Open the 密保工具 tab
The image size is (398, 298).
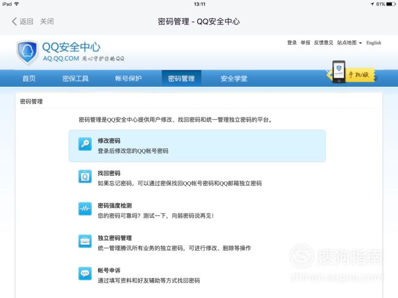75,78
